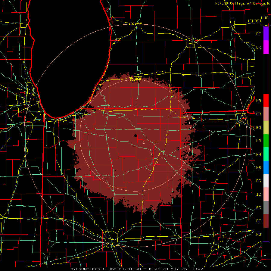This screenshot has width=271, height=271.
Task: Click the BI legend label
Action: (258, 221)
